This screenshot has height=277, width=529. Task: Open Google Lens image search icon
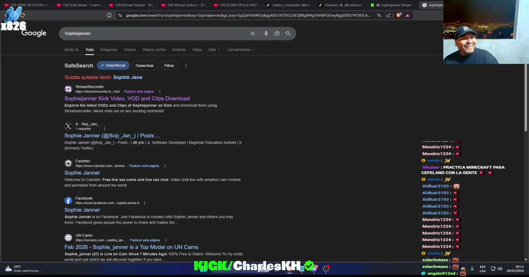pos(277,33)
